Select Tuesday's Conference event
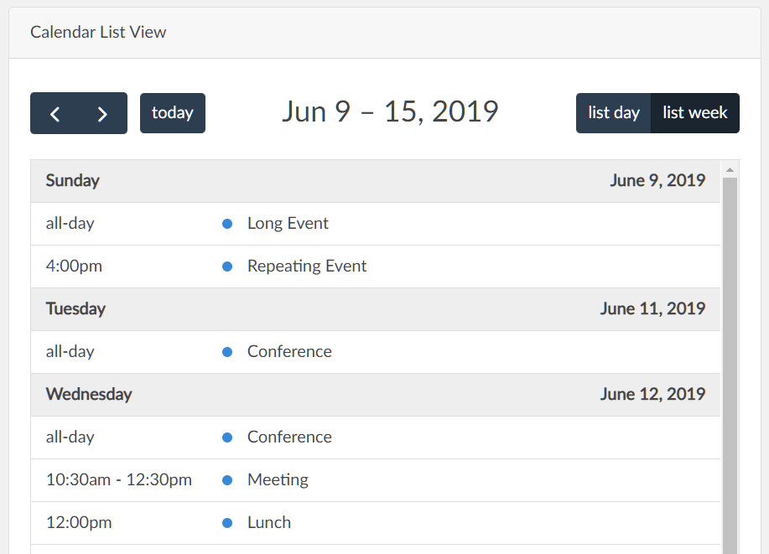The width and height of the screenshot is (769, 554). 289,352
